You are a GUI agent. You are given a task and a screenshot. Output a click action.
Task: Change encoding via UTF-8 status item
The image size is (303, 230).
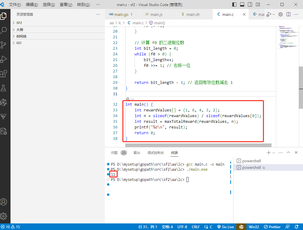[x=182, y=227]
